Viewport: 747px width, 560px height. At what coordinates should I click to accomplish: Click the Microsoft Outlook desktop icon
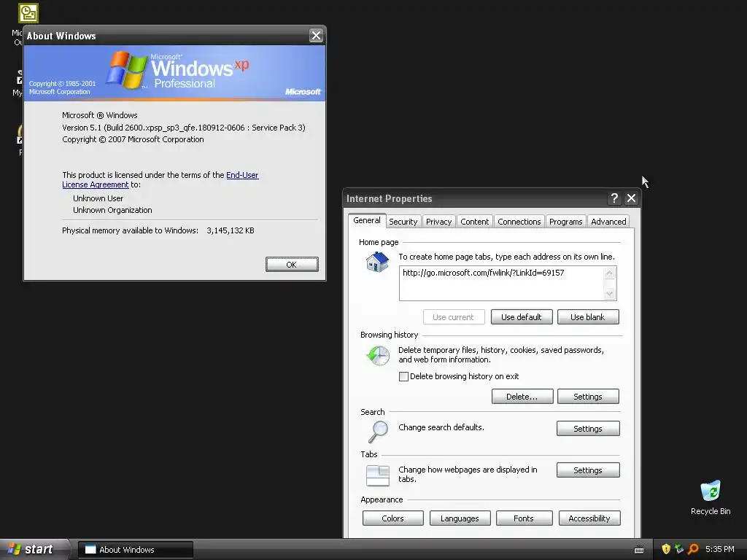click(28, 13)
